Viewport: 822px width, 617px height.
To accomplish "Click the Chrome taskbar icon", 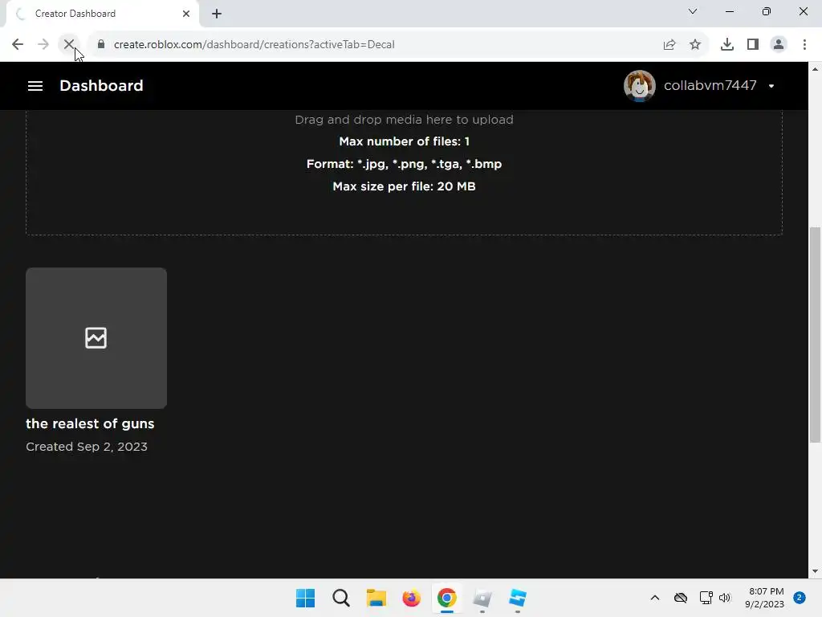I will tap(446, 598).
